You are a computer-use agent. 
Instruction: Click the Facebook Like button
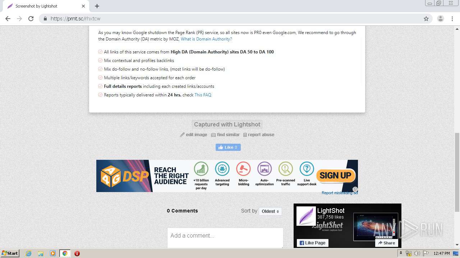pos(228,147)
